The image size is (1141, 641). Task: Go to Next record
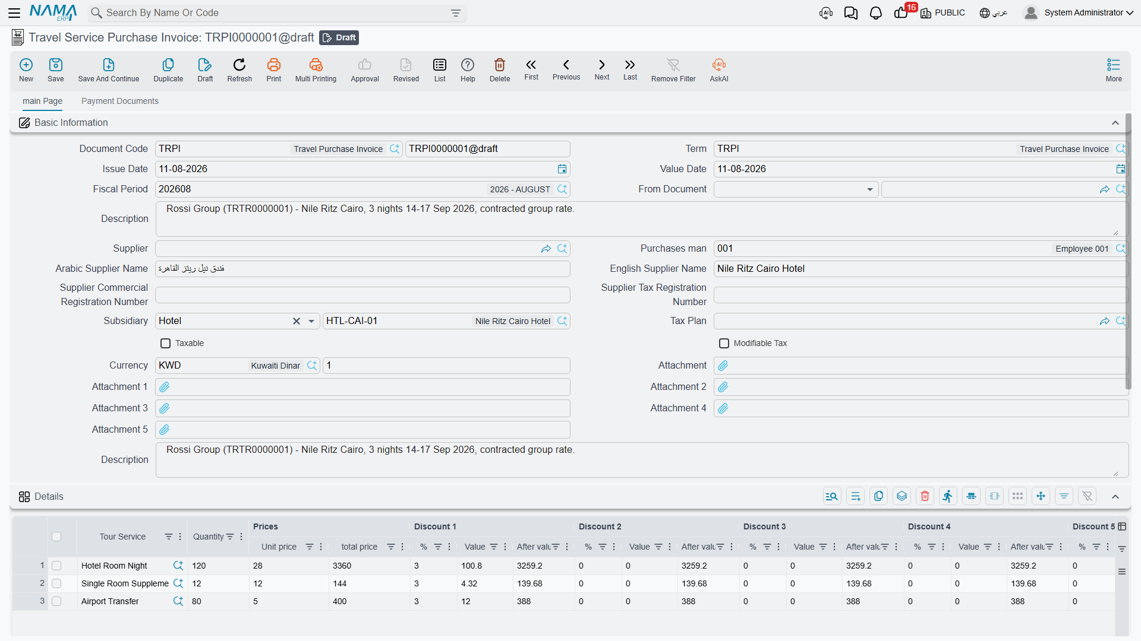click(602, 69)
